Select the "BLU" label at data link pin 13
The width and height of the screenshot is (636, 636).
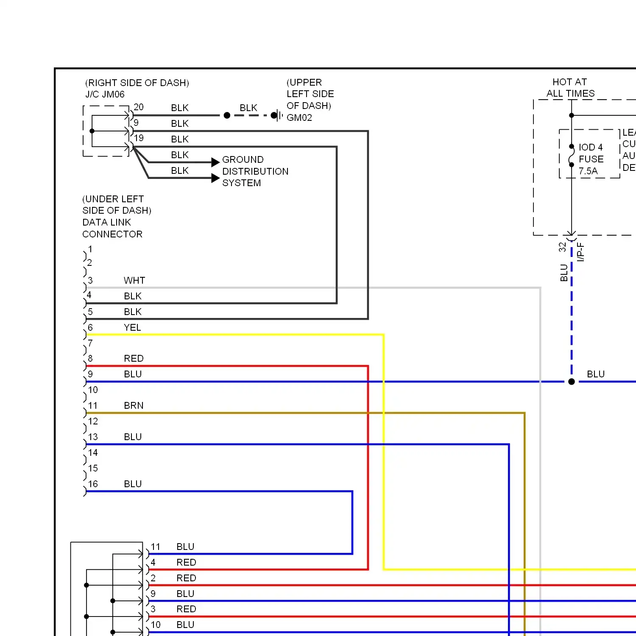pos(133,437)
